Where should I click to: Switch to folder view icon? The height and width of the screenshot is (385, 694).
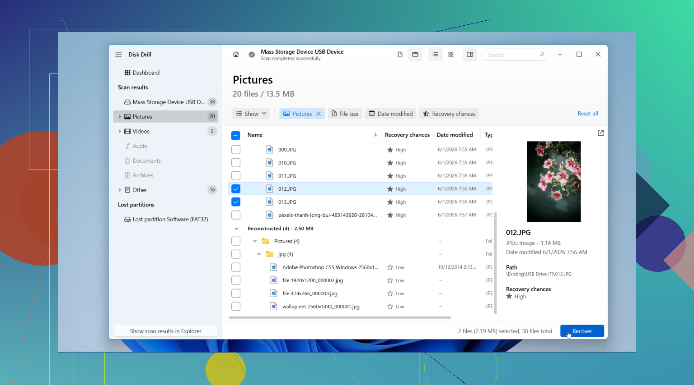(x=415, y=55)
